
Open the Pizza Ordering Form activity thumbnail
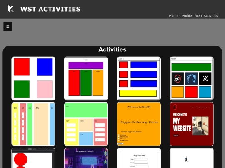[139, 124]
